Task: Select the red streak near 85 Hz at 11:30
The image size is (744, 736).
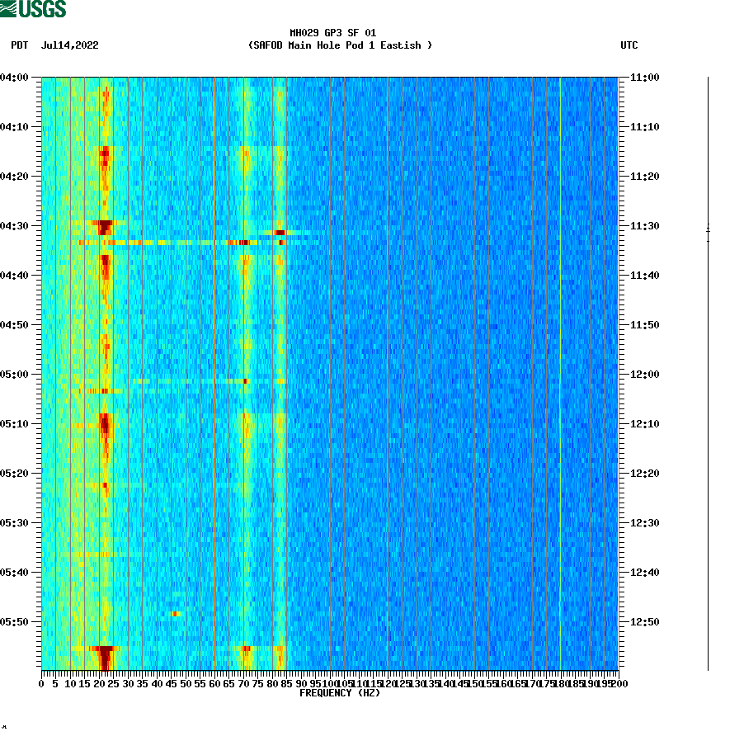Action: coord(280,233)
